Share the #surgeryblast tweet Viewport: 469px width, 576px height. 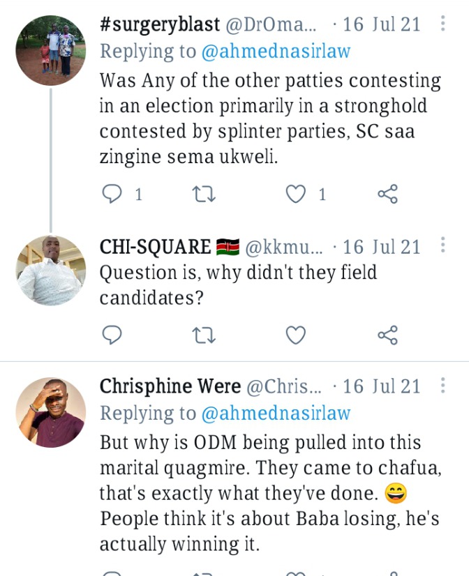(387, 194)
